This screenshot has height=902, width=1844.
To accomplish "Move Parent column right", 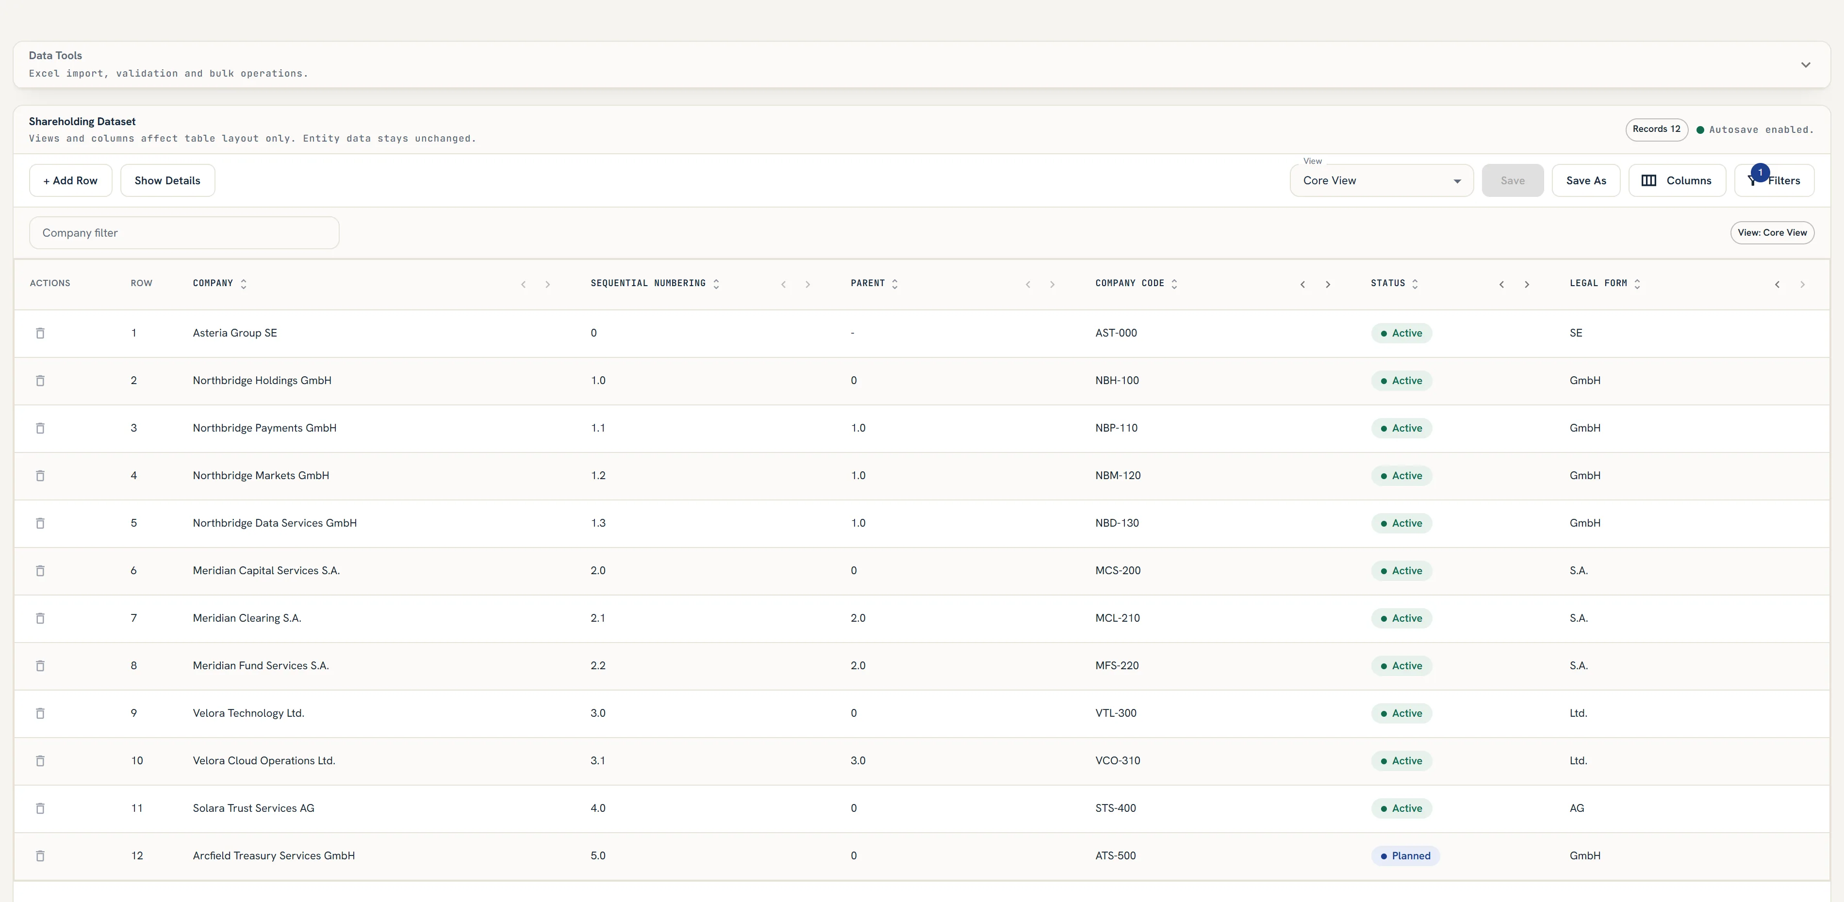I will click(1052, 285).
